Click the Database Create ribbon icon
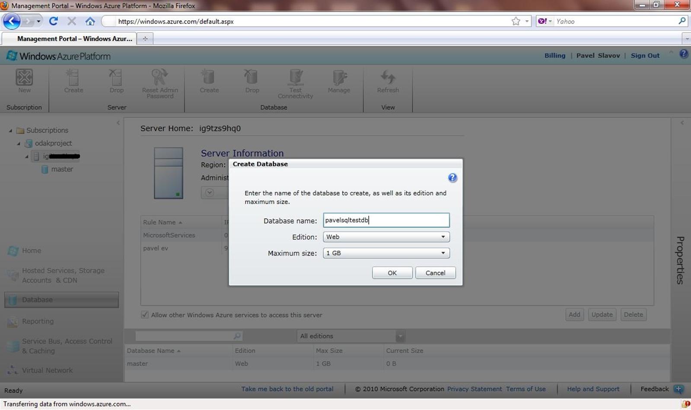This screenshot has width=691, height=410. (209, 78)
